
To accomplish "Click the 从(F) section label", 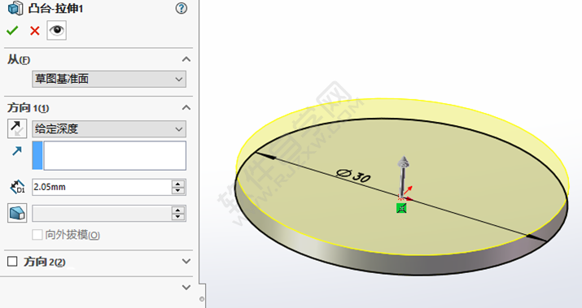I will click(x=19, y=59).
